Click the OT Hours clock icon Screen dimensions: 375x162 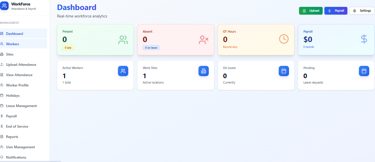(x=284, y=39)
